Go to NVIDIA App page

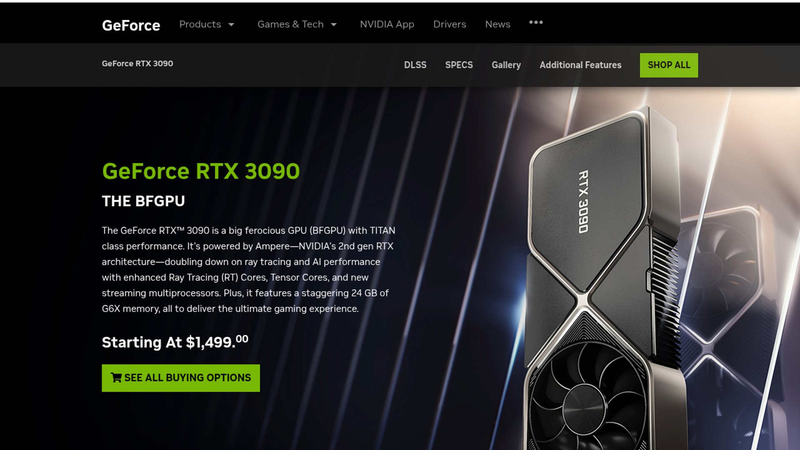point(387,24)
